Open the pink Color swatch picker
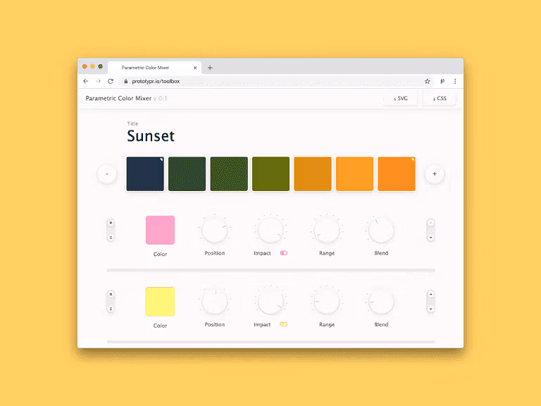Viewport: 541px width, 406px height. [160, 230]
